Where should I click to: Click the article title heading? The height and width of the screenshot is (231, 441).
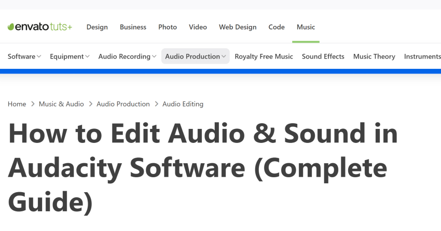pos(202,168)
